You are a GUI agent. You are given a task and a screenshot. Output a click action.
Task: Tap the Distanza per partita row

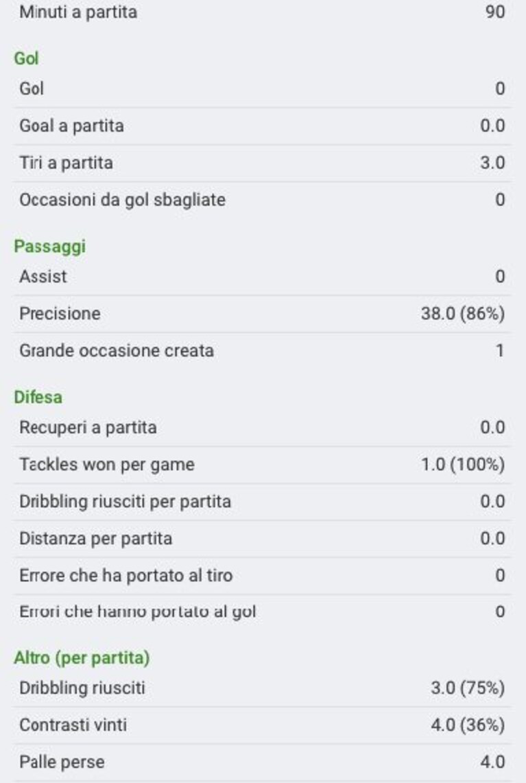pos(263,538)
